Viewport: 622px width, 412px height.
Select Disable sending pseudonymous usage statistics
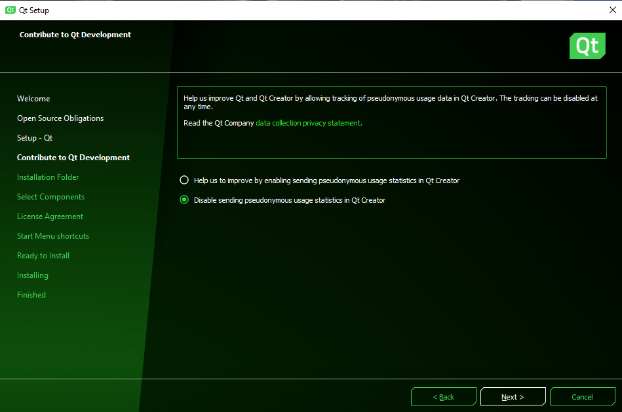click(x=184, y=200)
